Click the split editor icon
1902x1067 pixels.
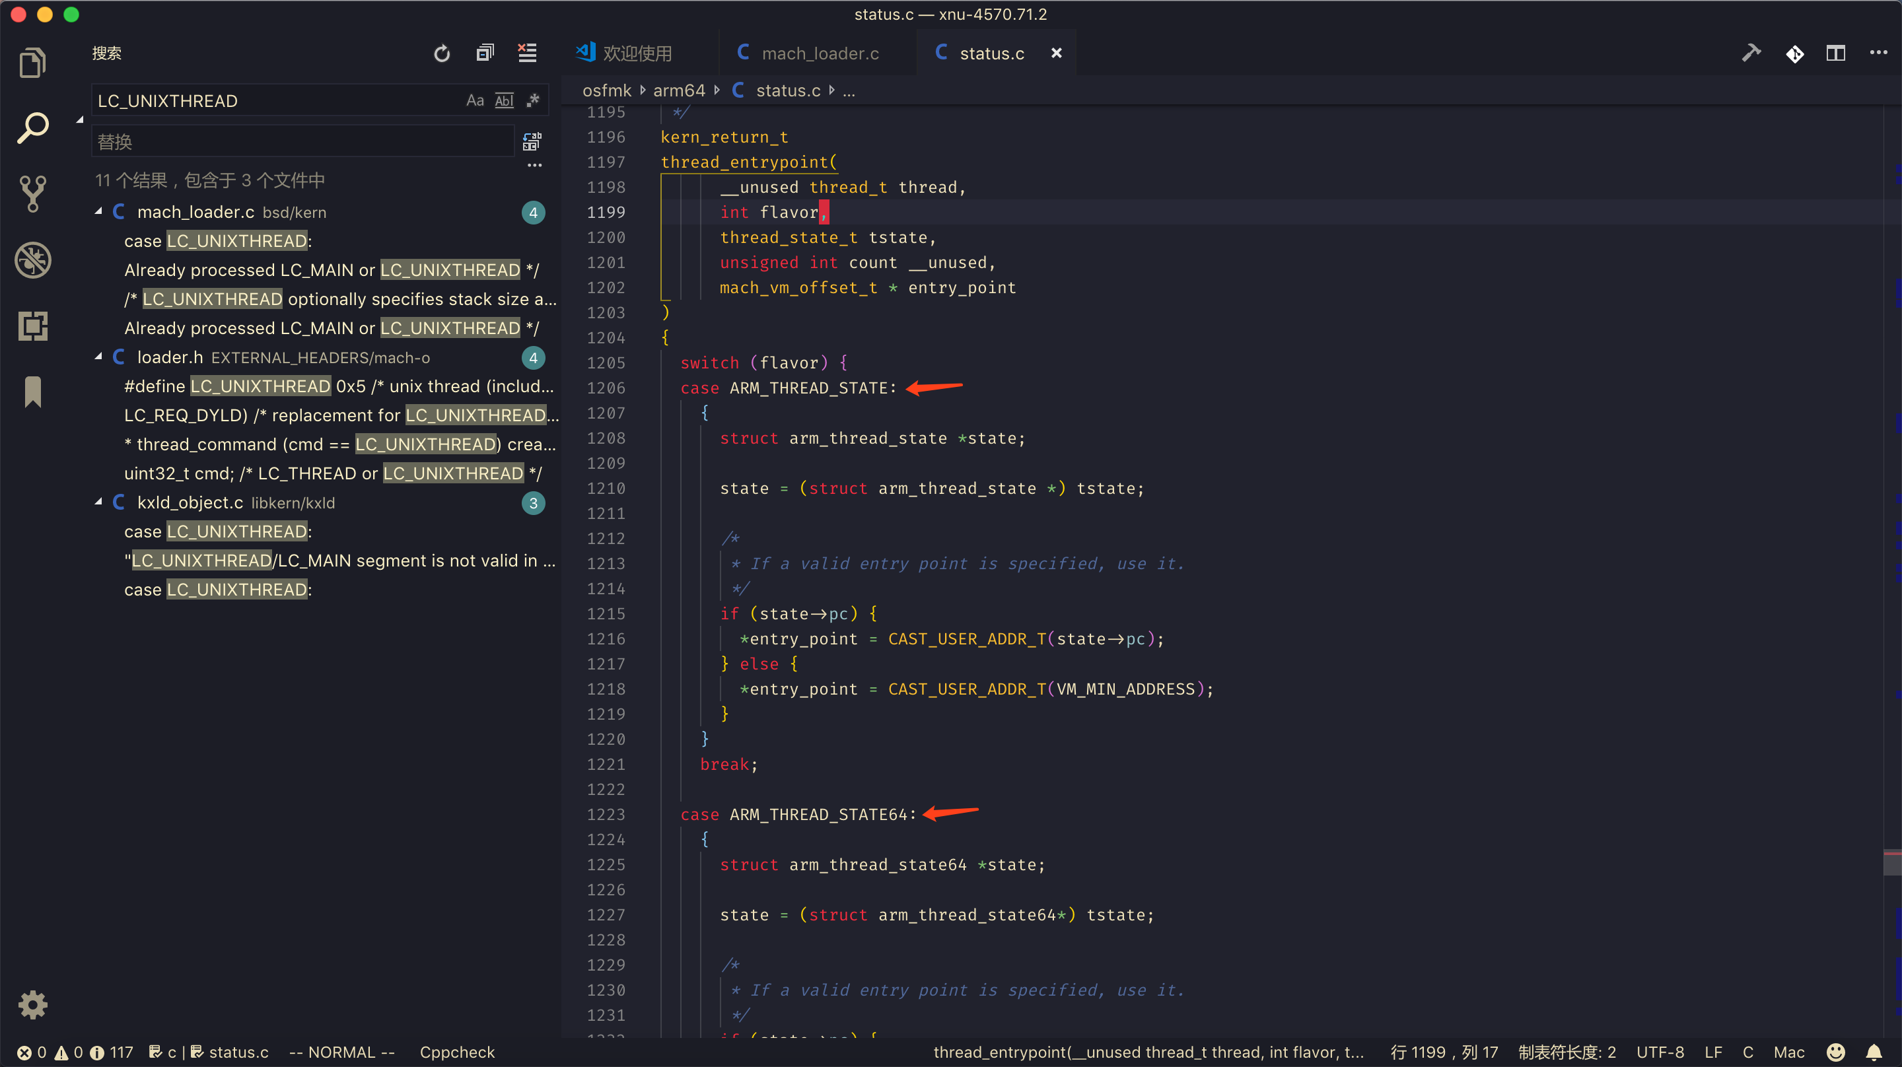click(1835, 53)
